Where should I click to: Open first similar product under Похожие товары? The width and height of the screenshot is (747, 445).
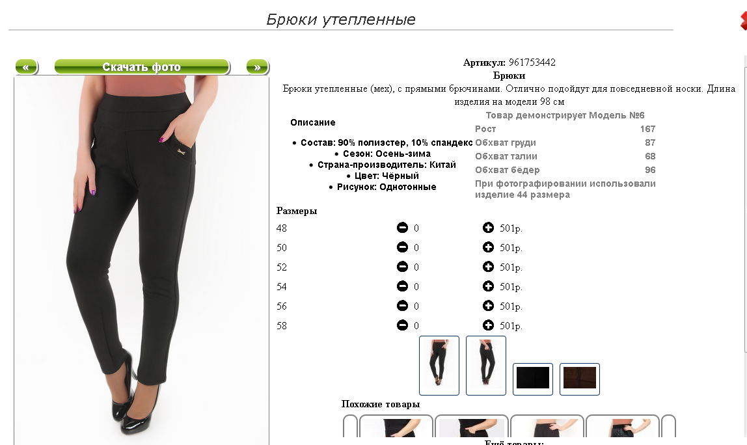pyautogui.click(x=396, y=426)
